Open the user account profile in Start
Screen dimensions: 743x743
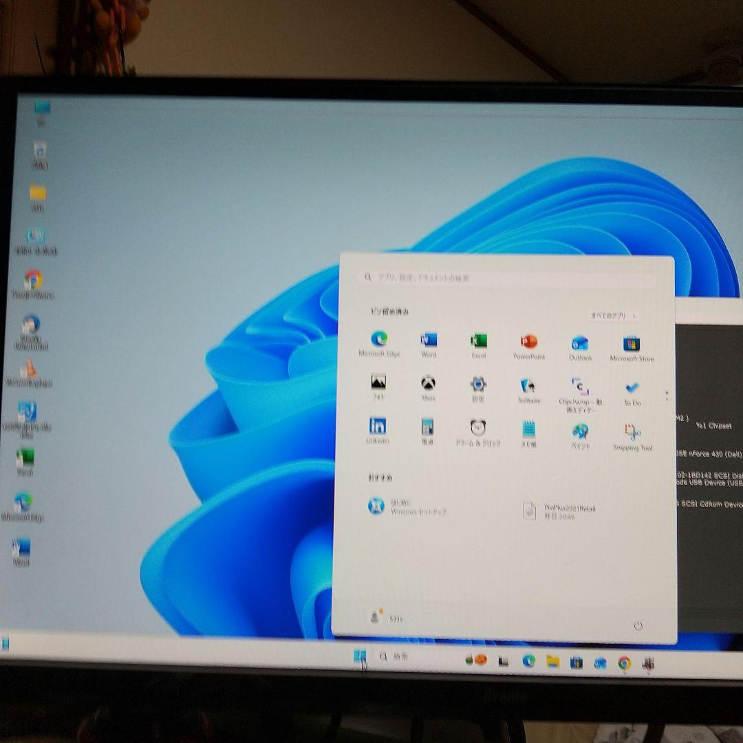point(386,617)
